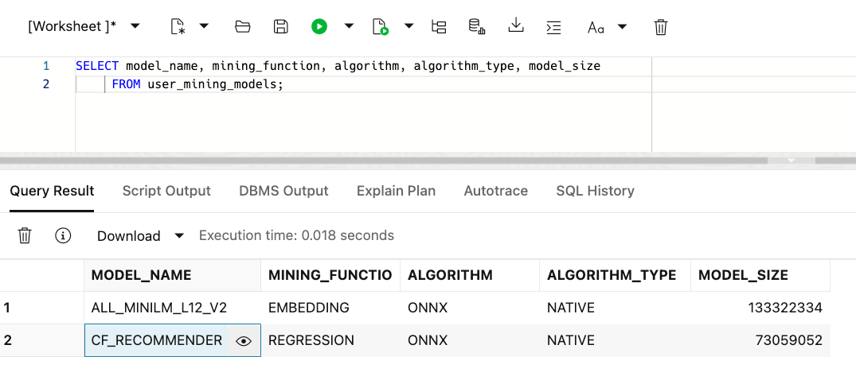Click the Run Script icon
This screenshot has width=856, height=376.
coord(381,26)
